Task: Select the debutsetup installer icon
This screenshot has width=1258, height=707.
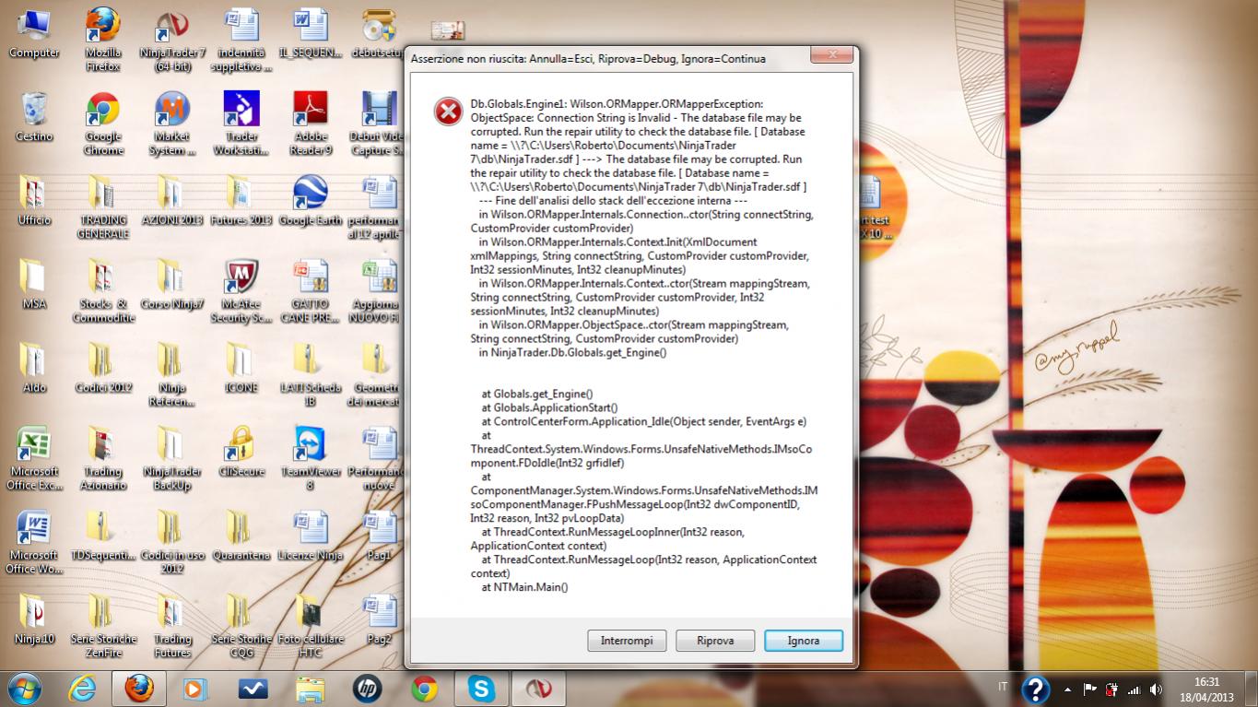Action: click(378, 34)
